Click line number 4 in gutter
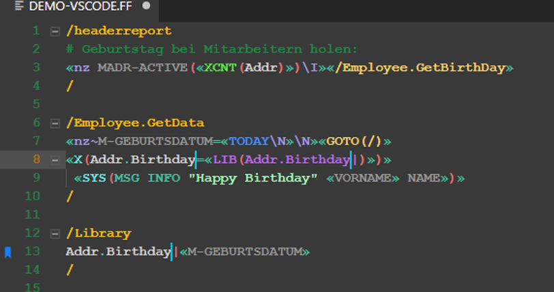Viewport: 554px width, 292px height. (36, 86)
